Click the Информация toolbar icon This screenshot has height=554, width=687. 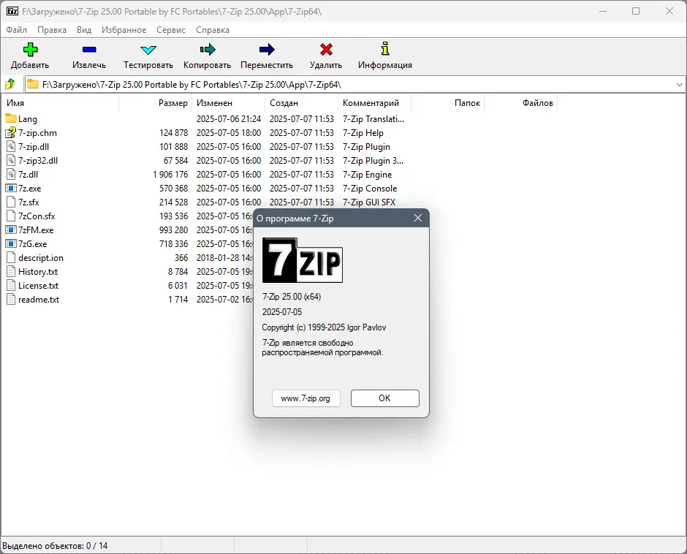tap(385, 49)
